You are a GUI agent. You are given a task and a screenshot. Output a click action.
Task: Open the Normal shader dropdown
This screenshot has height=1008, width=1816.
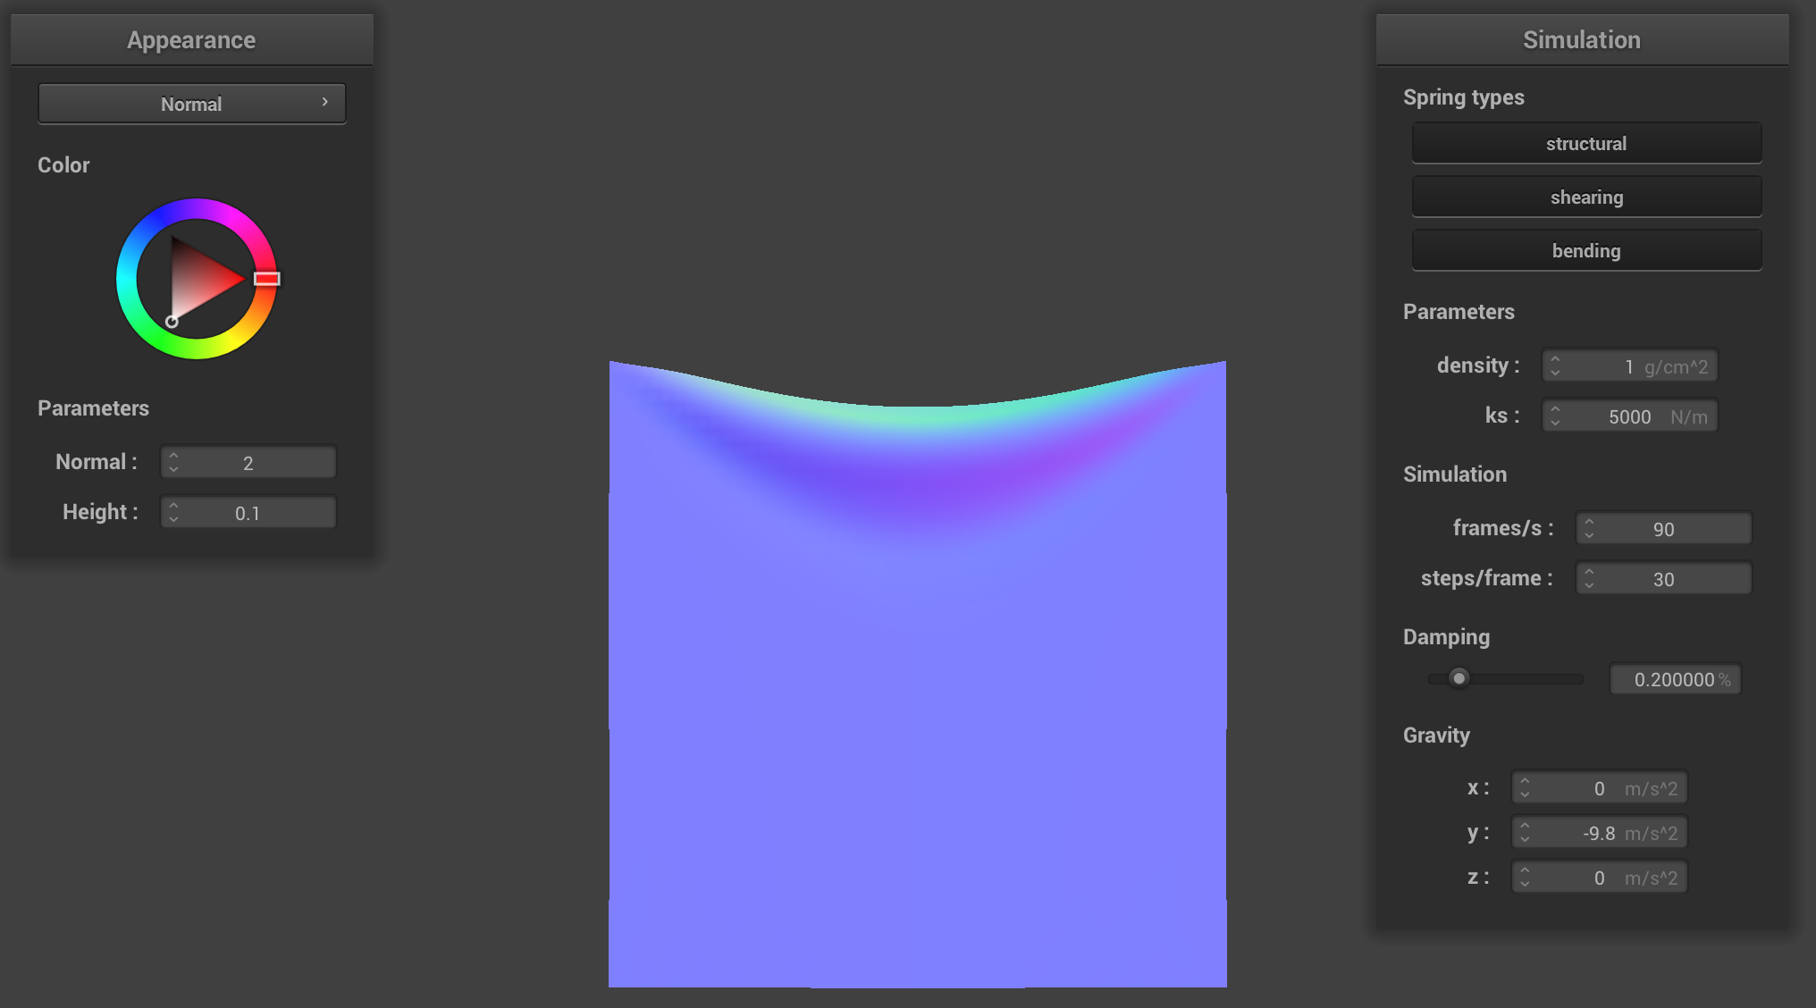(191, 104)
